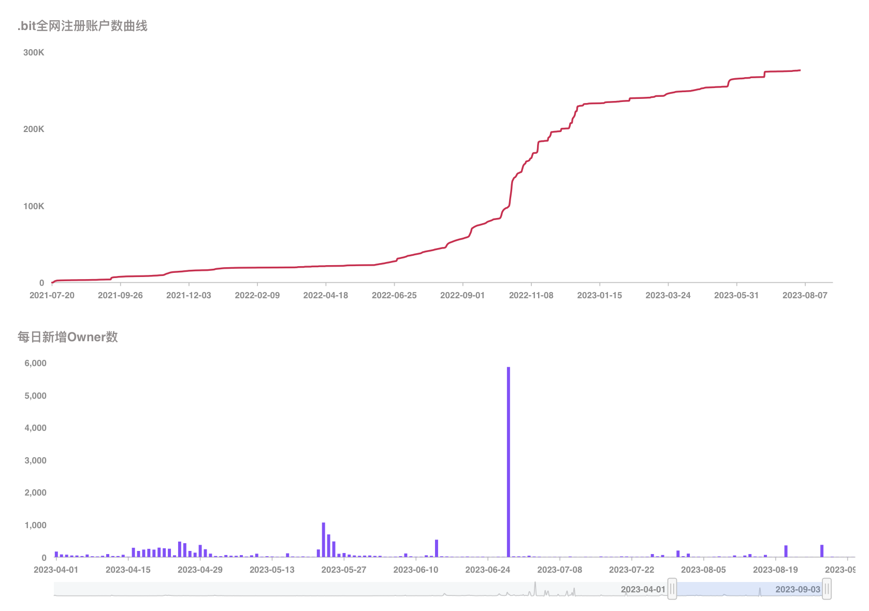
Task: Select the x-axis label 2023-04-29
Action: pos(200,570)
